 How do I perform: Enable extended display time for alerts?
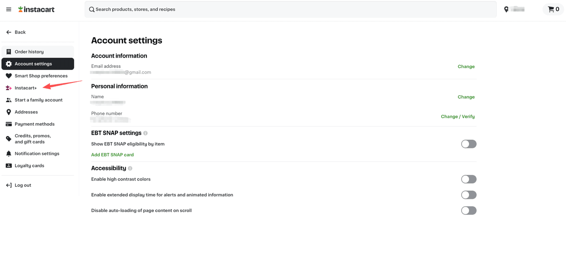click(469, 195)
